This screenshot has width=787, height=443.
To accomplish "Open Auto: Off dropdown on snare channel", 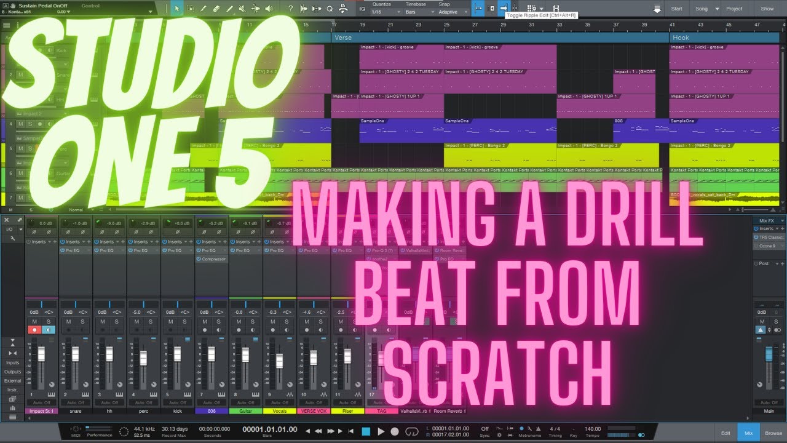I will coord(76,402).
